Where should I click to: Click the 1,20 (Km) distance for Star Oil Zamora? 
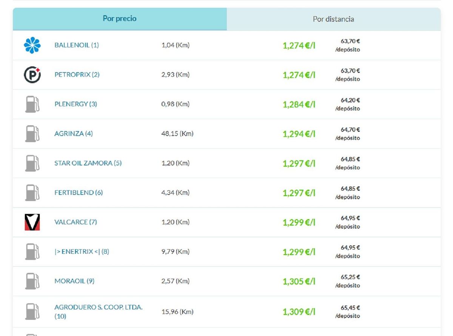(176, 163)
